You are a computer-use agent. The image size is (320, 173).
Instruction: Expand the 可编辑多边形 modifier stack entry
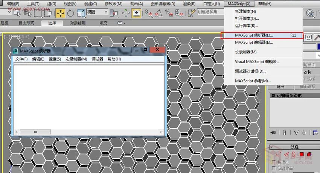pos(273,96)
